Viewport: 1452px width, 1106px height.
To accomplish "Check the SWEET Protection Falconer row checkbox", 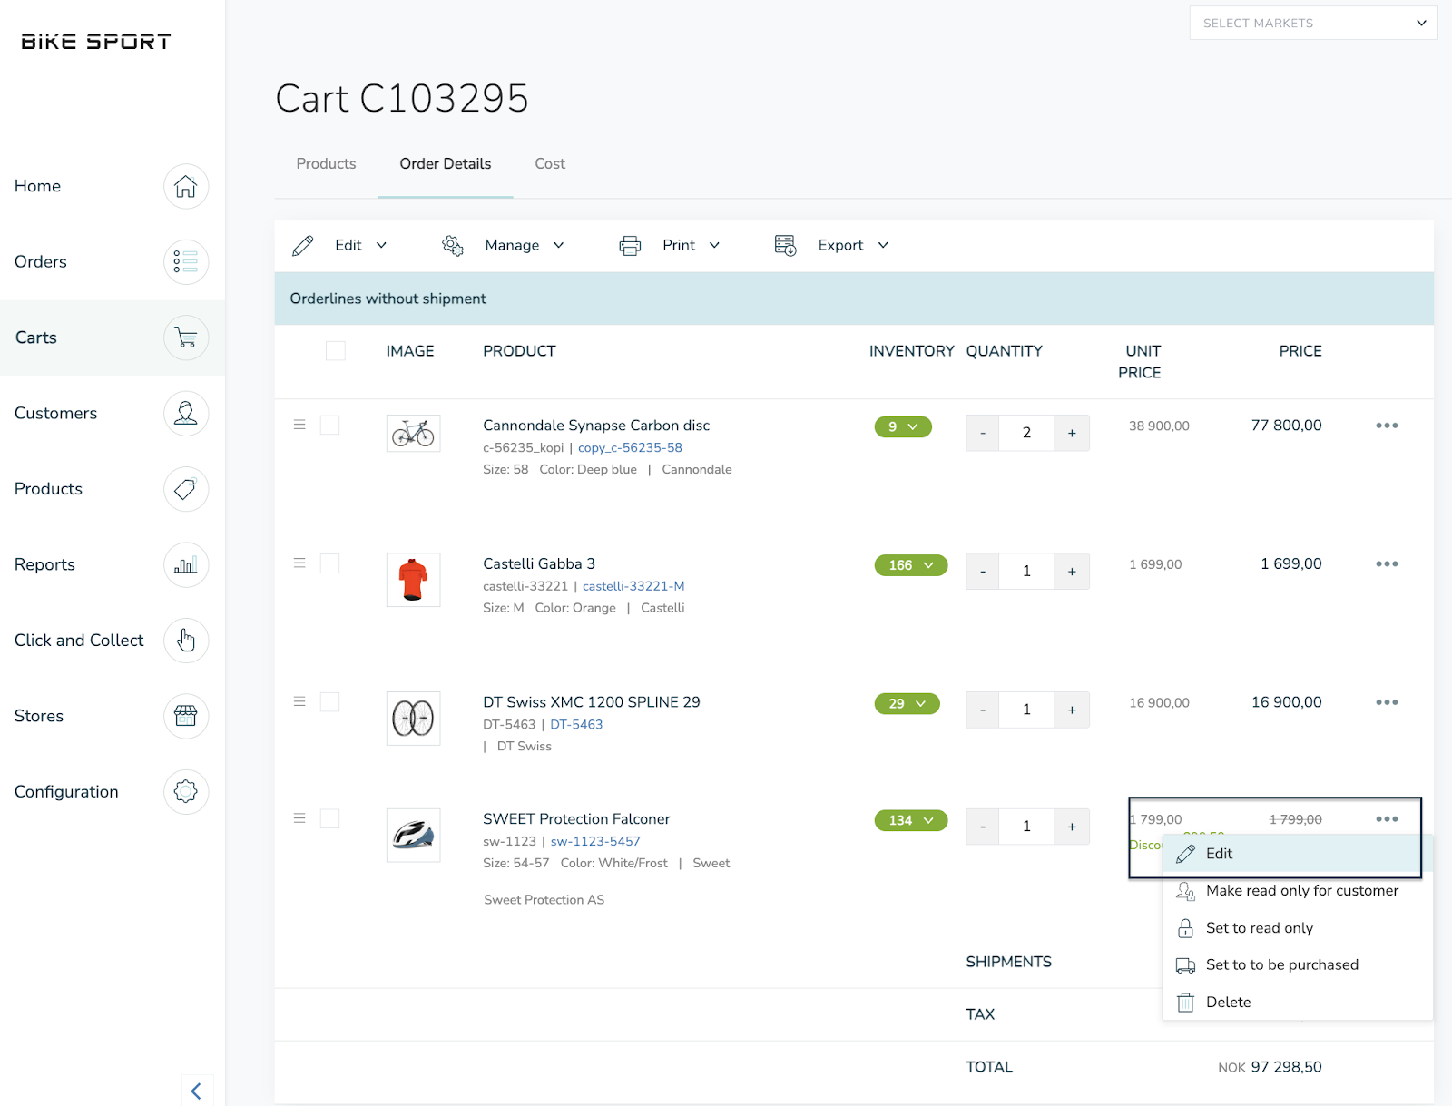I will coord(330,818).
